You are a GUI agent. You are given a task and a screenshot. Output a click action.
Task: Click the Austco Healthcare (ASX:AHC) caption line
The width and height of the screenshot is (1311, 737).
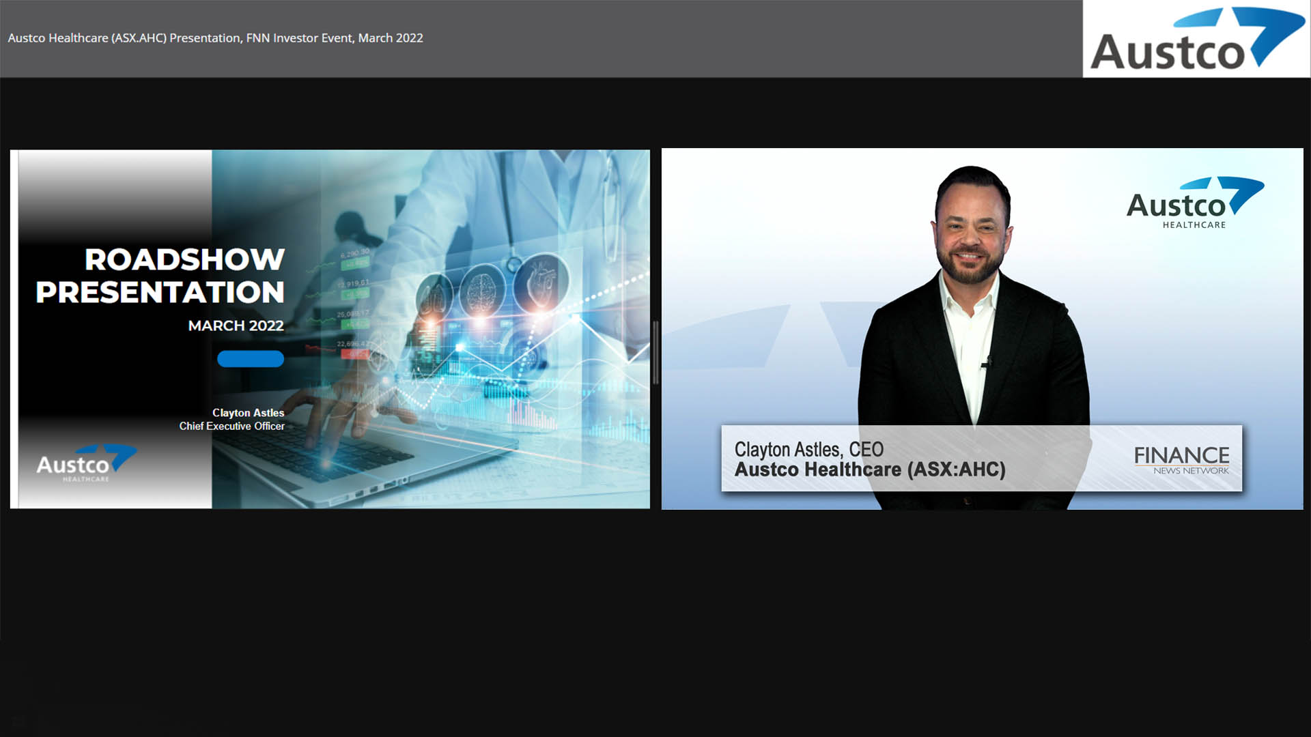point(869,470)
